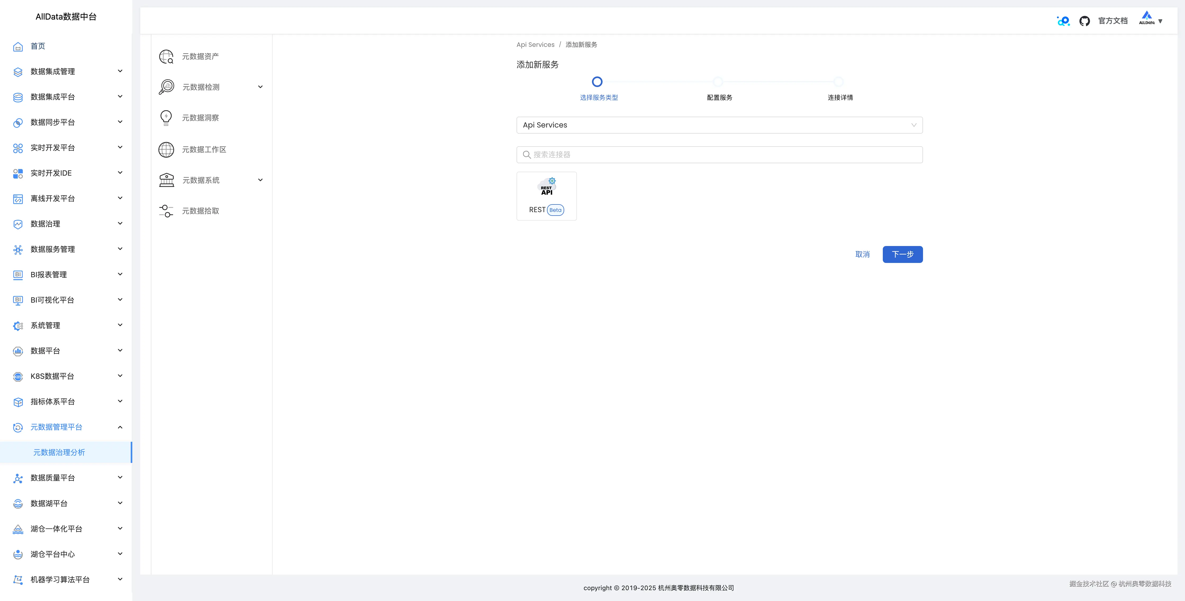Click the 元数据洞察 lightbulb icon
This screenshot has height=601, width=1185.
(x=166, y=118)
